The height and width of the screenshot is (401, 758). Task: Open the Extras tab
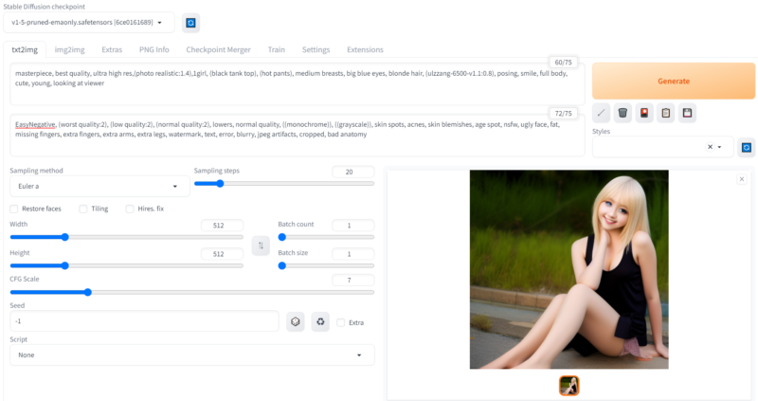tap(112, 50)
